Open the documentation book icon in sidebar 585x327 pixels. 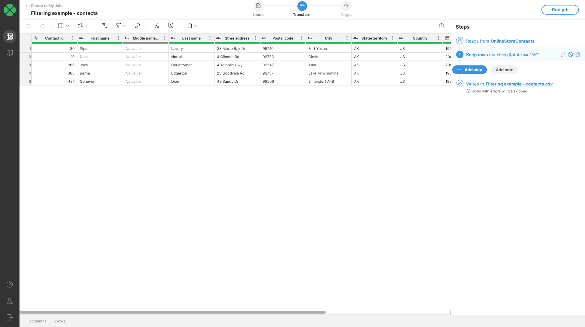(10, 53)
